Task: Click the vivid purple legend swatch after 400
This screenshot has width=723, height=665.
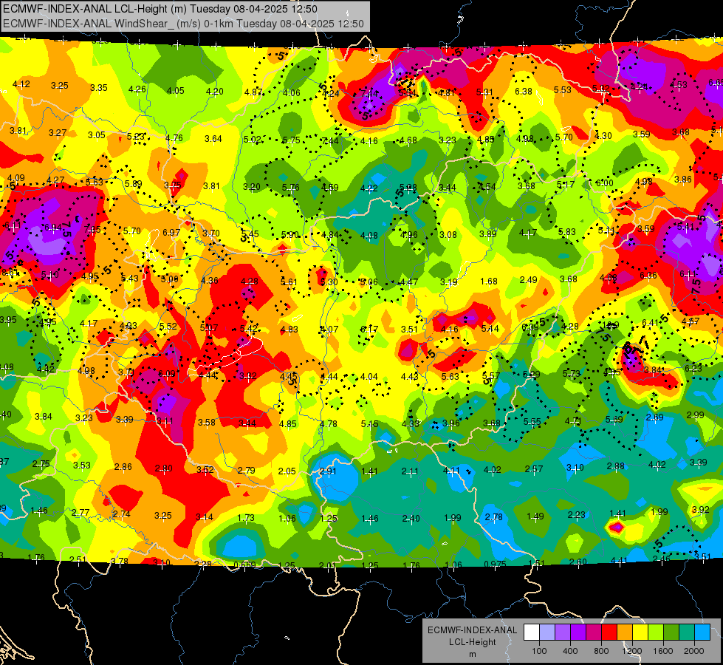Action: point(578,632)
